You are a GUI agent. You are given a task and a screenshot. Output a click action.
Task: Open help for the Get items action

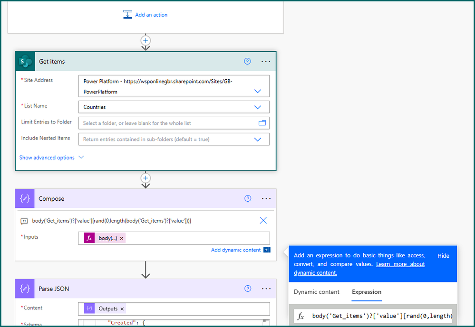coord(248,61)
